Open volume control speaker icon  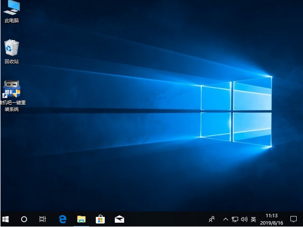[x=244, y=219]
